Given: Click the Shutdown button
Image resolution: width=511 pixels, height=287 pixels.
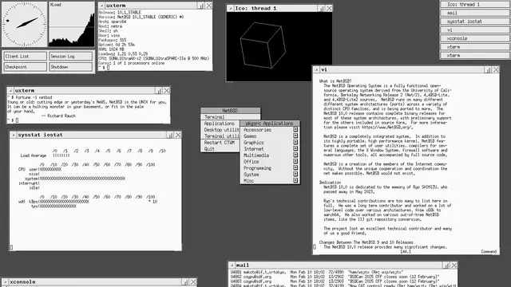Looking at the screenshot, I should (71, 67).
